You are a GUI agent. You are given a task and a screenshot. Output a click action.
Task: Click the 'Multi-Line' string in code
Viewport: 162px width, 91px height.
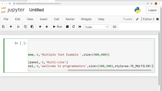56,62
